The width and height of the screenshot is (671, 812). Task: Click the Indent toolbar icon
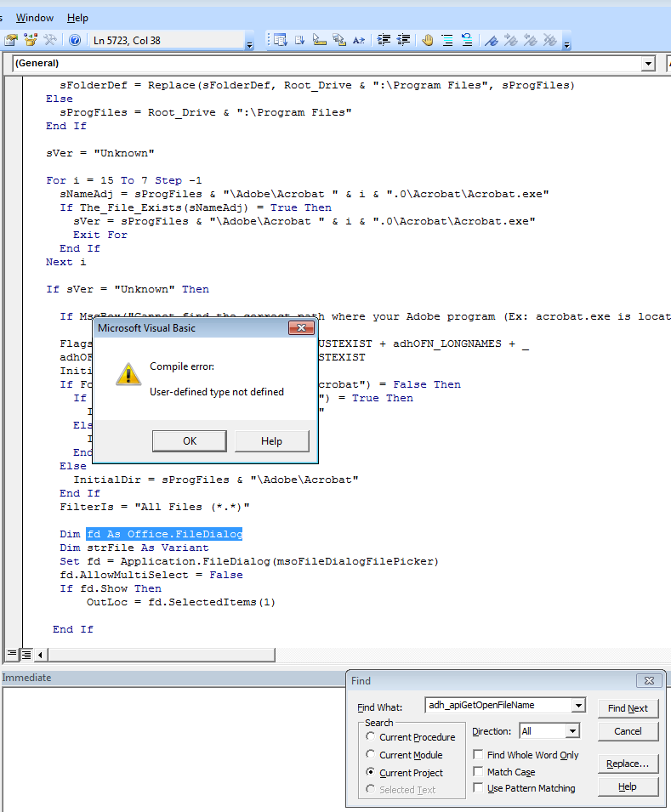click(x=384, y=40)
